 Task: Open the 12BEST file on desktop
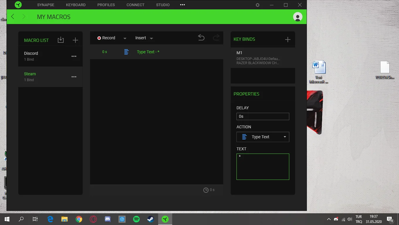[x=385, y=70]
